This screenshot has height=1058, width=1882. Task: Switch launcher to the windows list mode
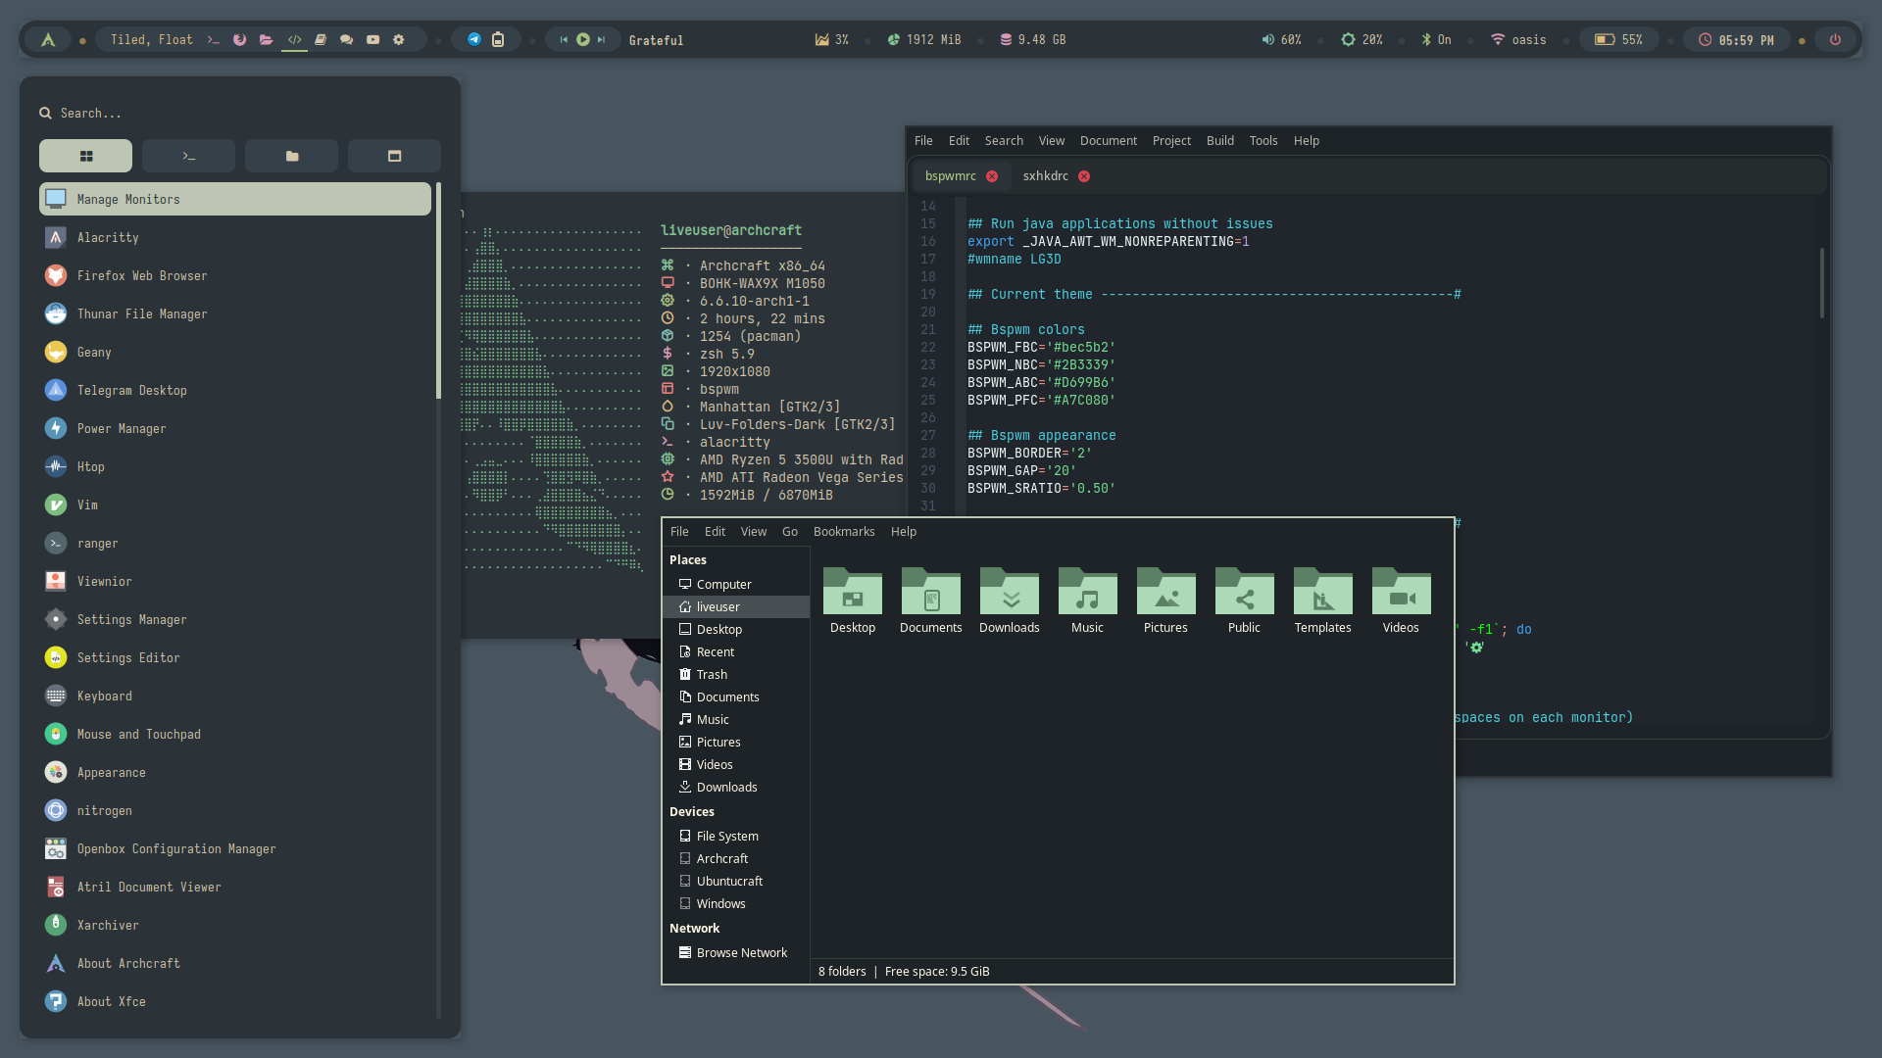(x=394, y=156)
